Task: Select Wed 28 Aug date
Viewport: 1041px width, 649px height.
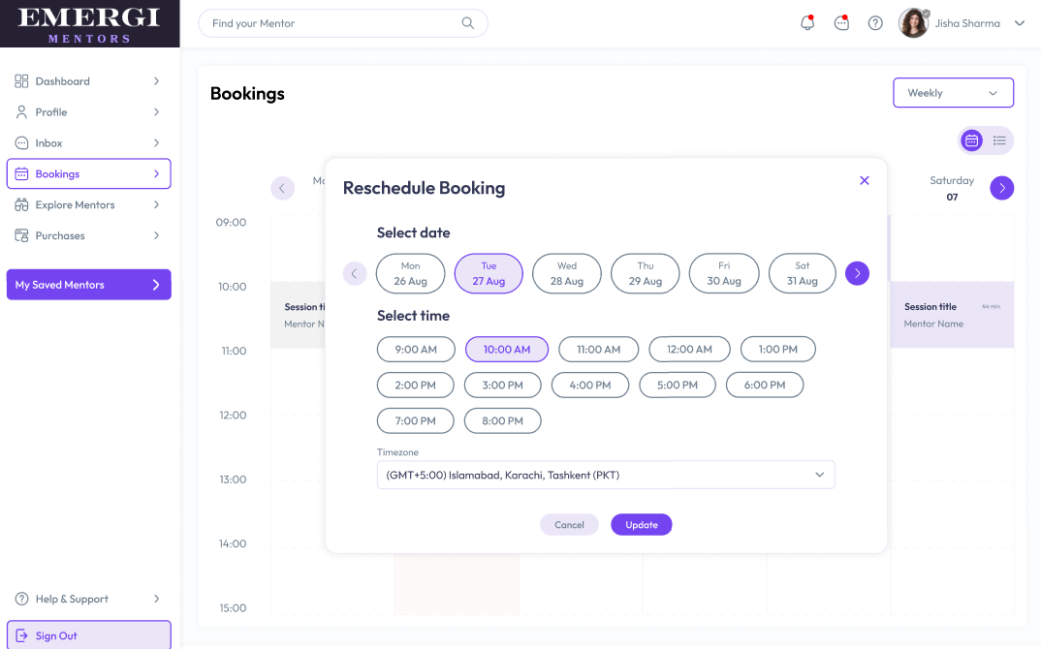Action: tap(567, 273)
